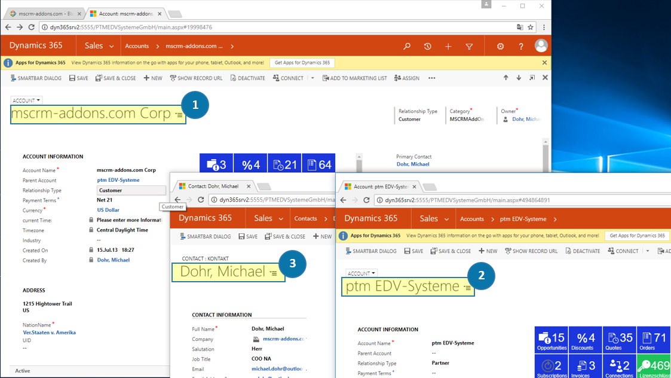Open email link michael.dohr@outlook in Contact window
Viewport: 671px width, 378px height.
(277, 369)
